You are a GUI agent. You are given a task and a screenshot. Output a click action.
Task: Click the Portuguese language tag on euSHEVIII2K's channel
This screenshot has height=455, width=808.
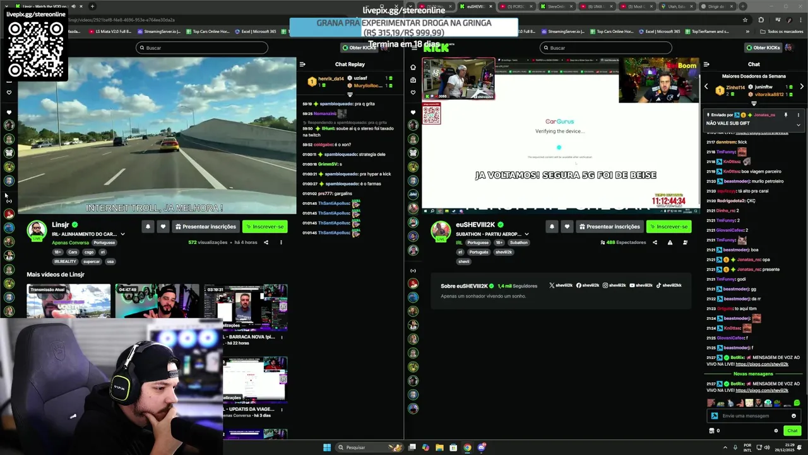point(478,243)
